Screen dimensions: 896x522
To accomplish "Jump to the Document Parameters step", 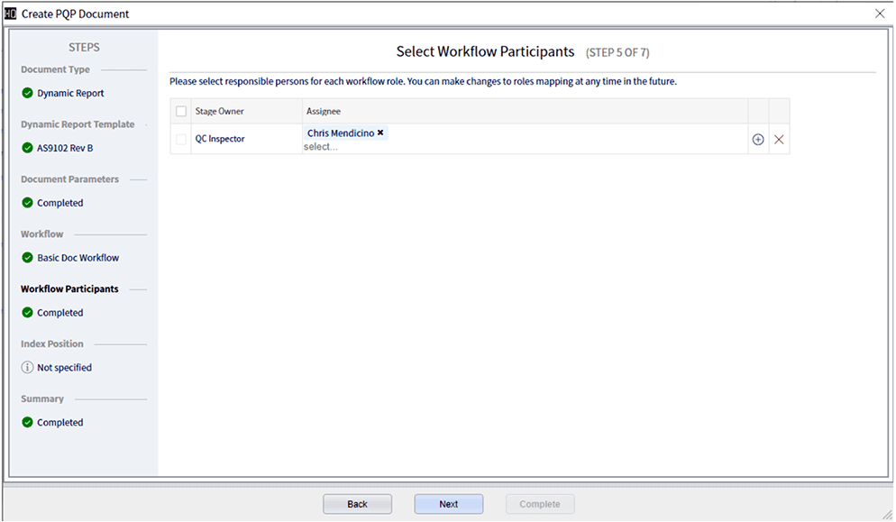I will click(69, 179).
